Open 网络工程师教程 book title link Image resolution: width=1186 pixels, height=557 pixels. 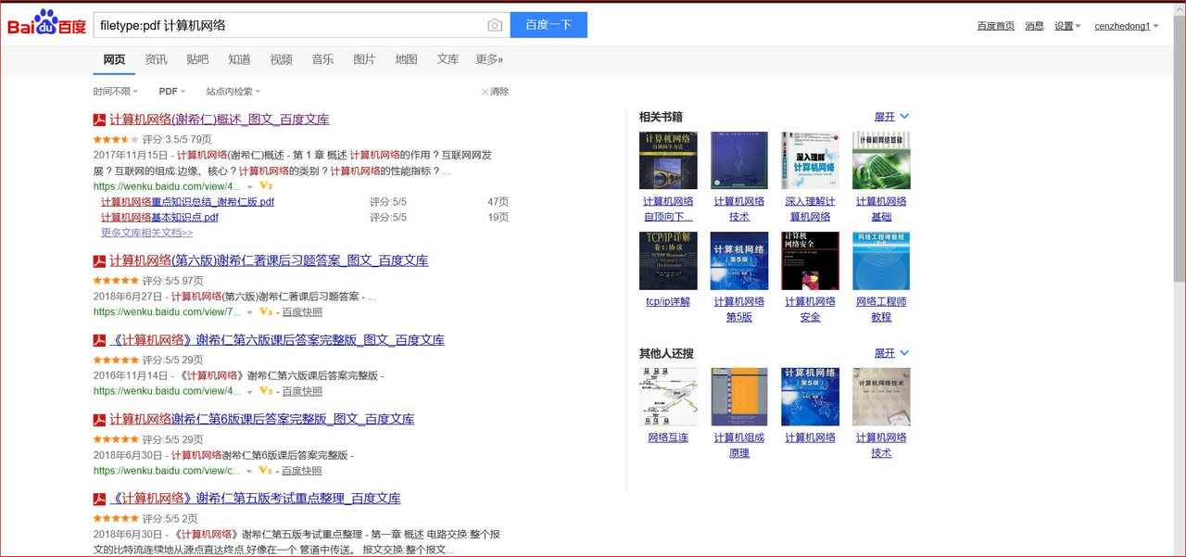881,310
